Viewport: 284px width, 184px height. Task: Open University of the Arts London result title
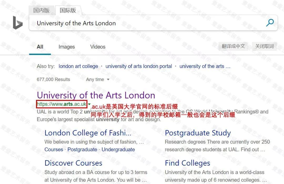coord(96,95)
